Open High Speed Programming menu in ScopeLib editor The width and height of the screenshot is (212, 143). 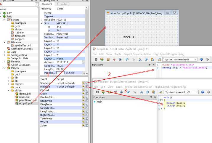click(x=169, y=54)
